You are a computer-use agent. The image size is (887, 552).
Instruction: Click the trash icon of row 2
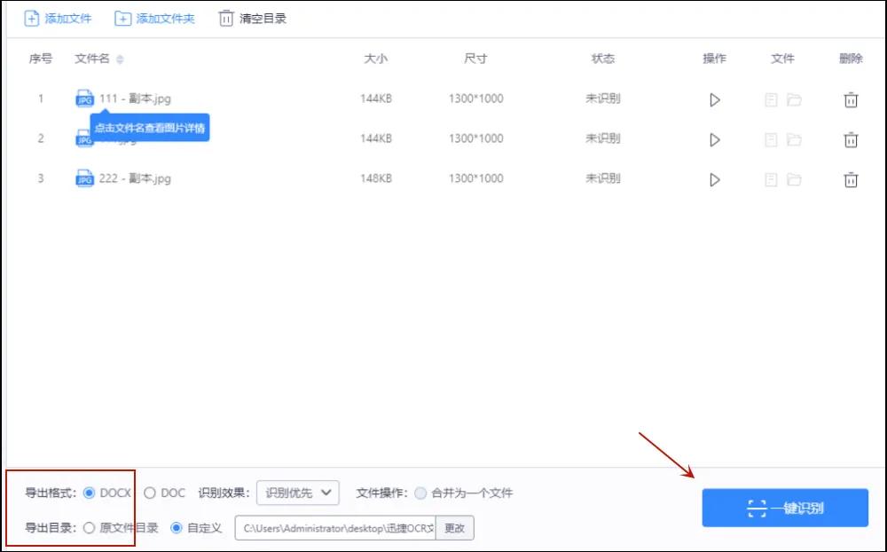click(x=850, y=139)
